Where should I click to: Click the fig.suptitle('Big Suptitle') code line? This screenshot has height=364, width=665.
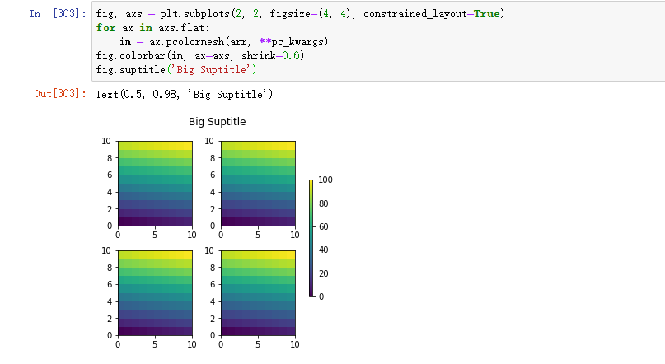coord(176,70)
